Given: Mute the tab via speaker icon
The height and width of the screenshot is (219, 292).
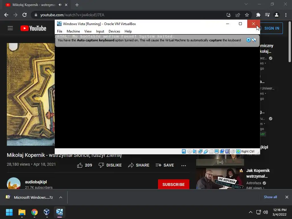Looking at the screenshot, I should pos(60,5).
